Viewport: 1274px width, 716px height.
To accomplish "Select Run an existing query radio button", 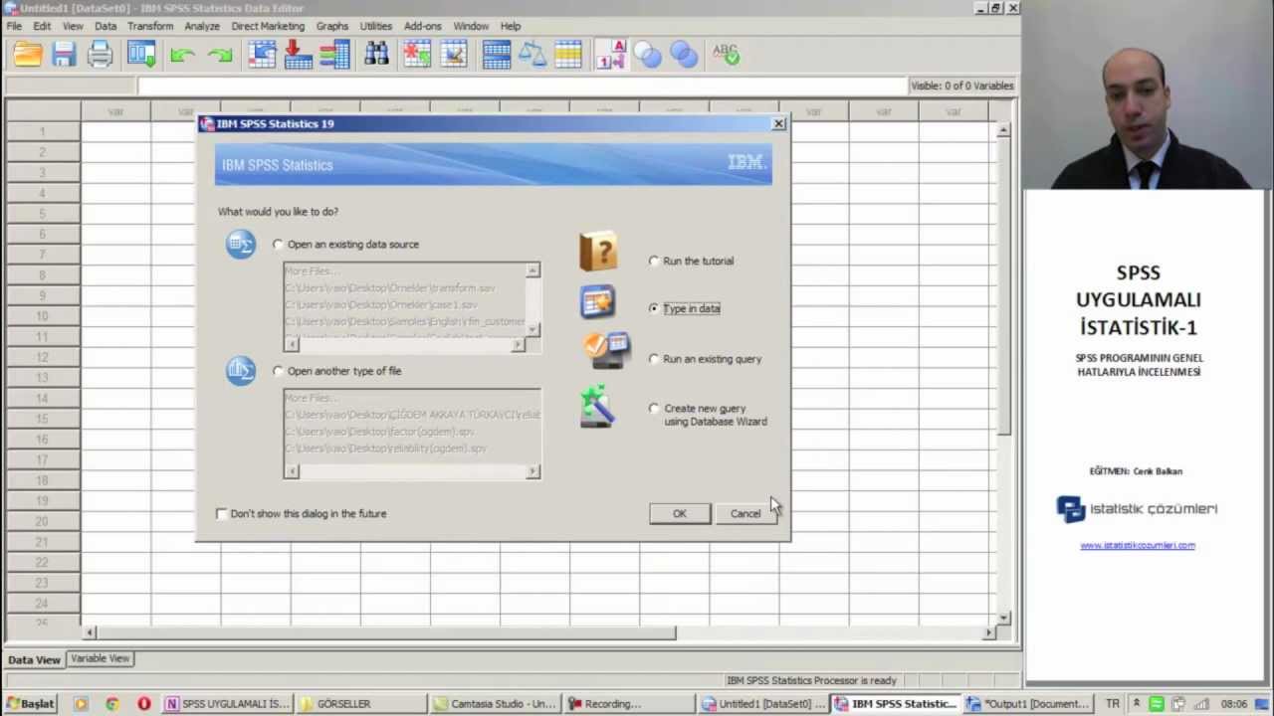I will click(654, 359).
